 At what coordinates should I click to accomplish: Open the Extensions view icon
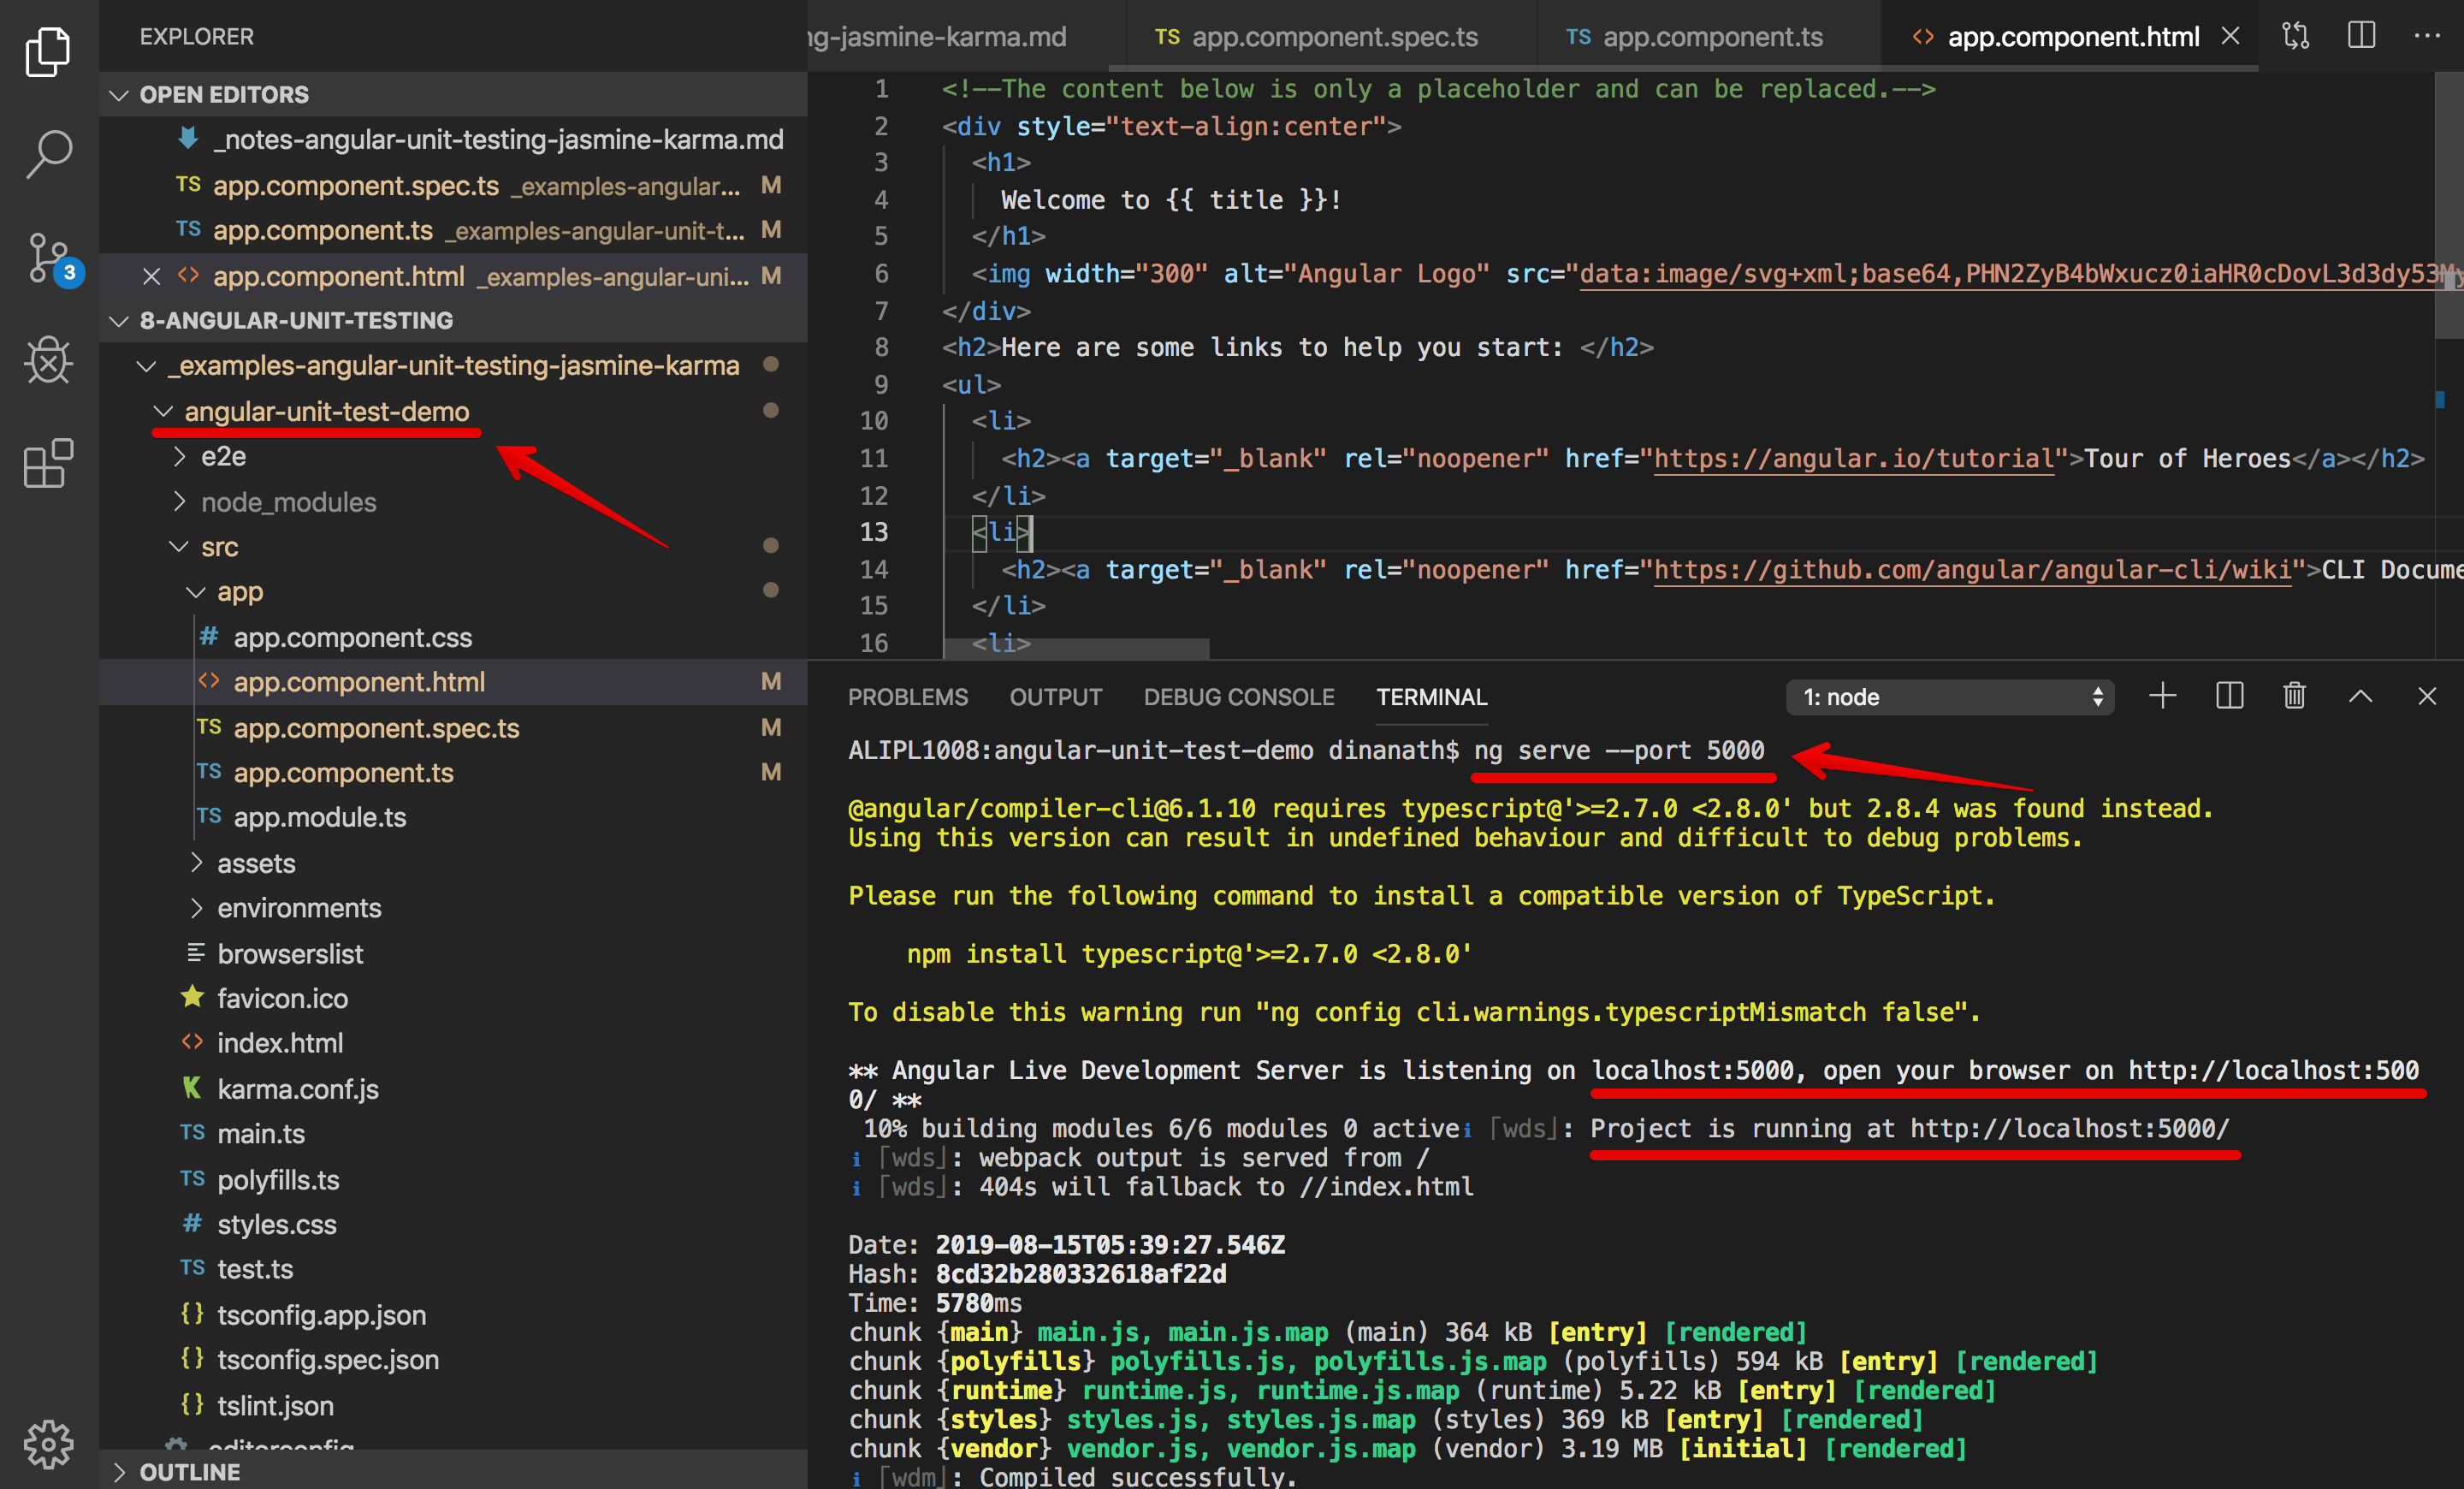coord(48,464)
